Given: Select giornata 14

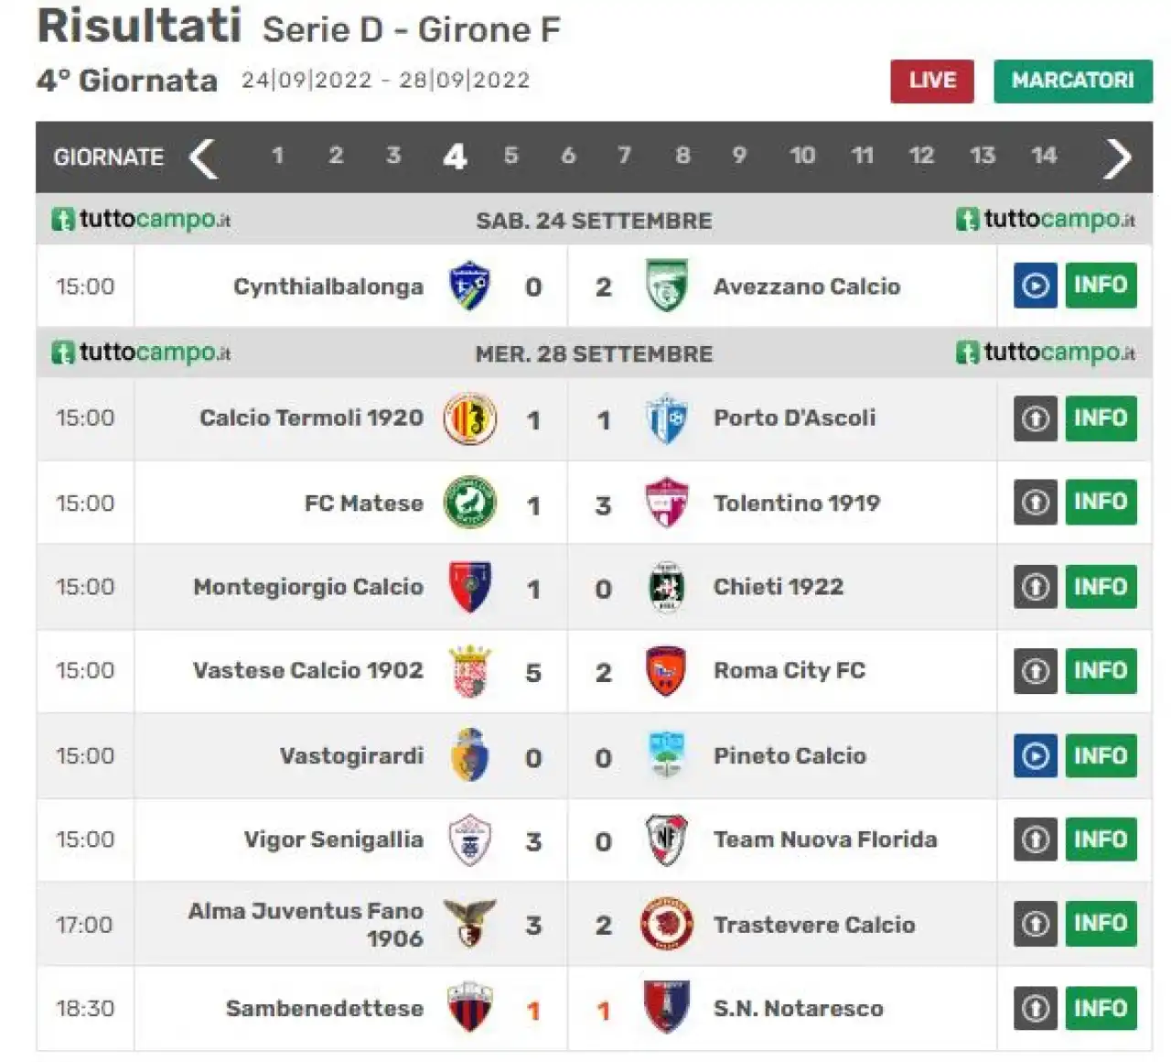Looking at the screenshot, I should 1044,156.
